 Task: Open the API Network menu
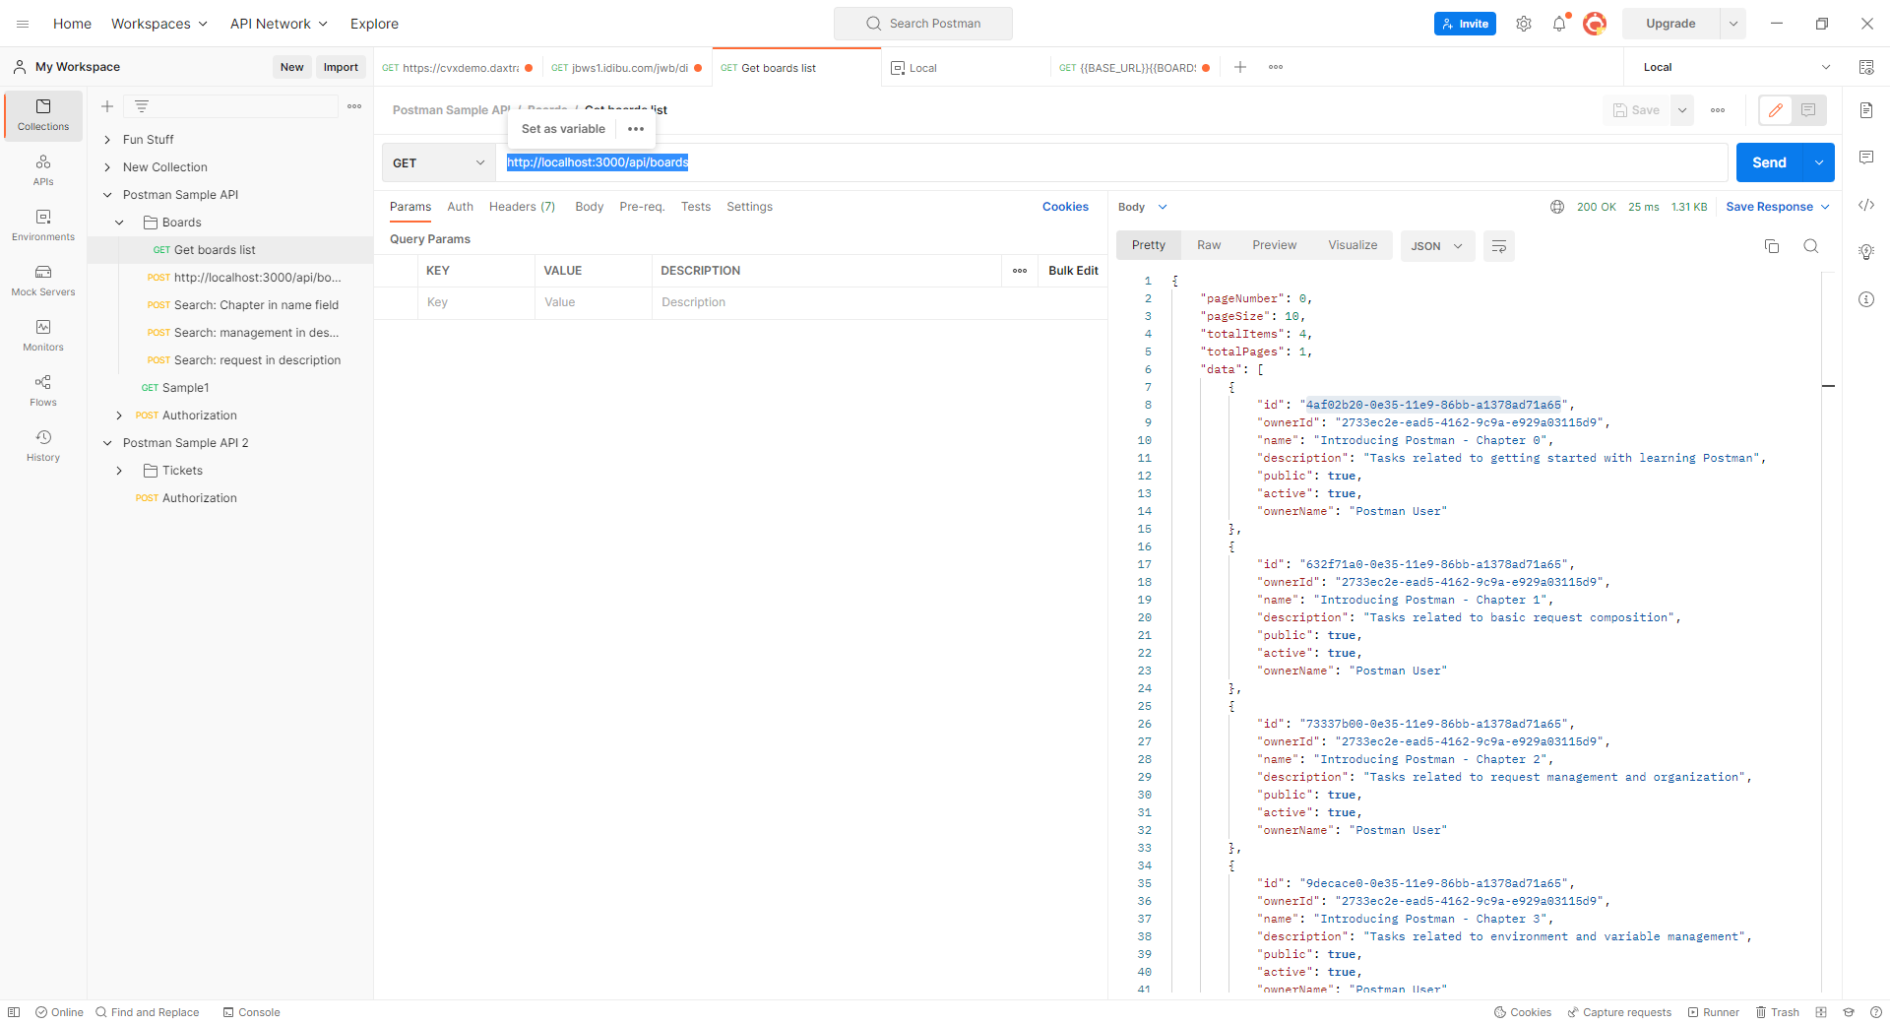(x=279, y=24)
